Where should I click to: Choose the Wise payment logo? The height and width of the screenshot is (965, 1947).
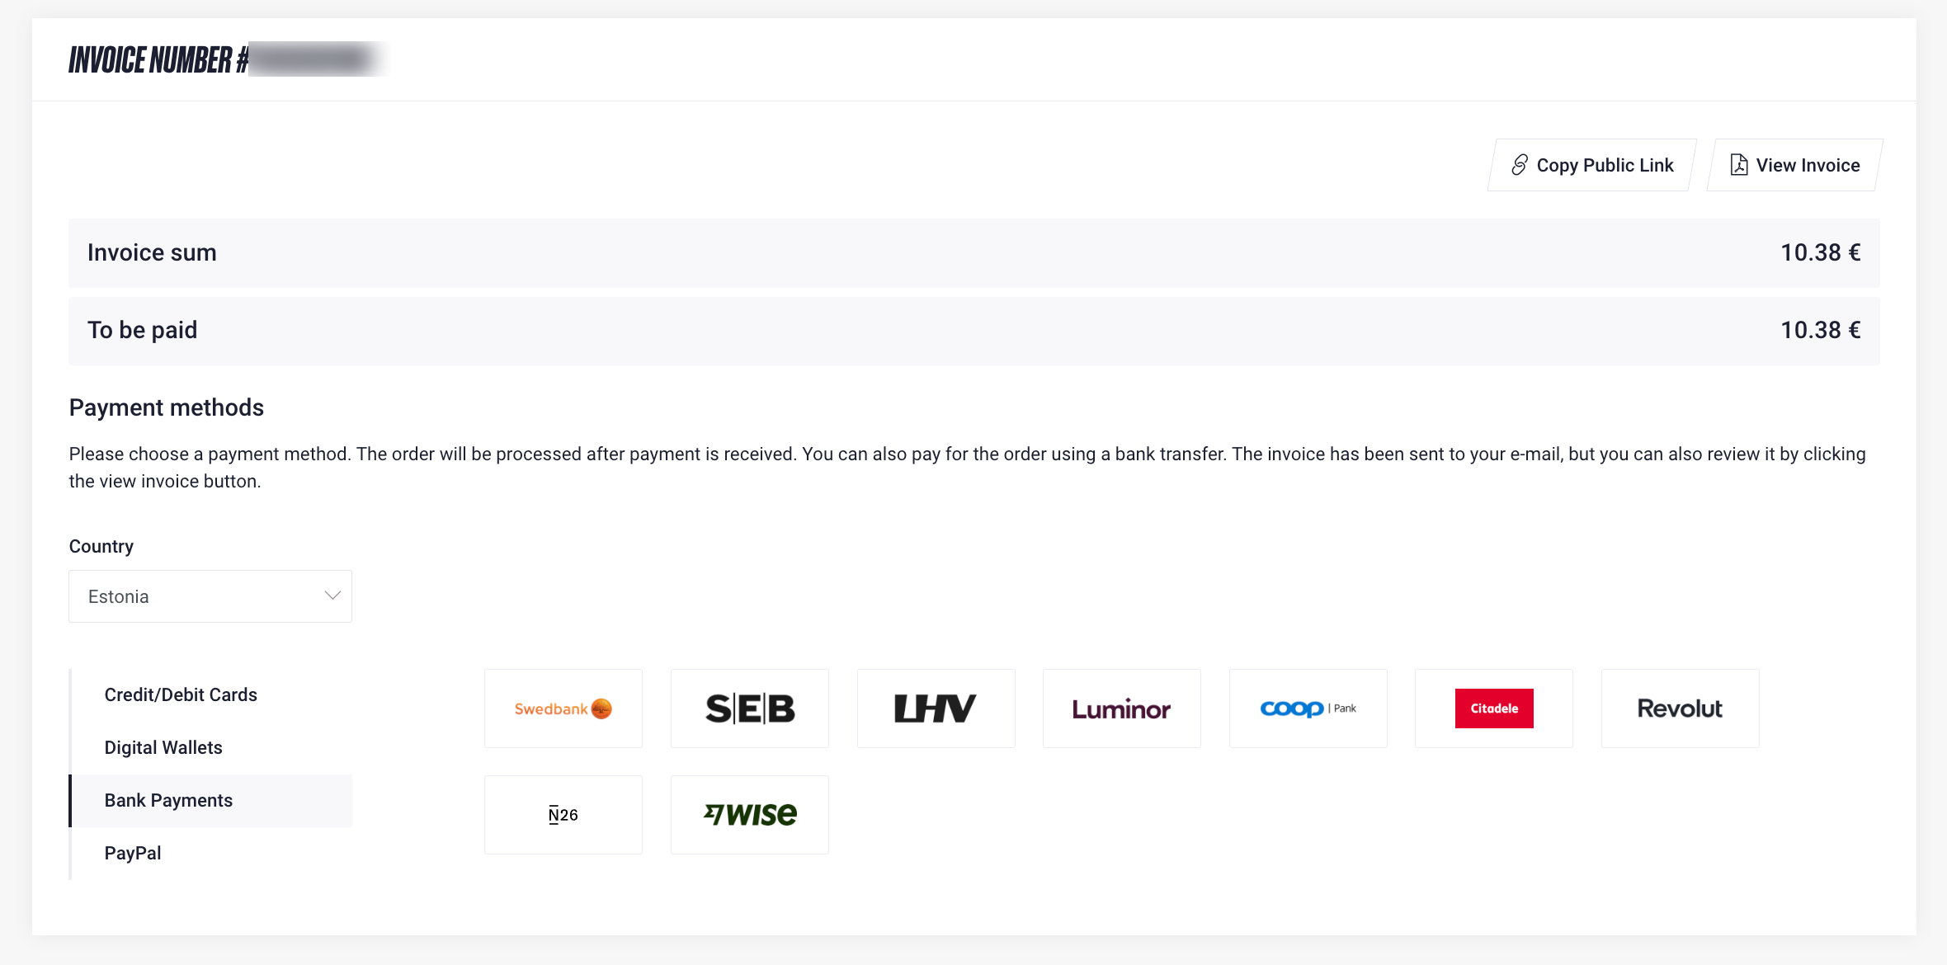(x=750, y=815)
